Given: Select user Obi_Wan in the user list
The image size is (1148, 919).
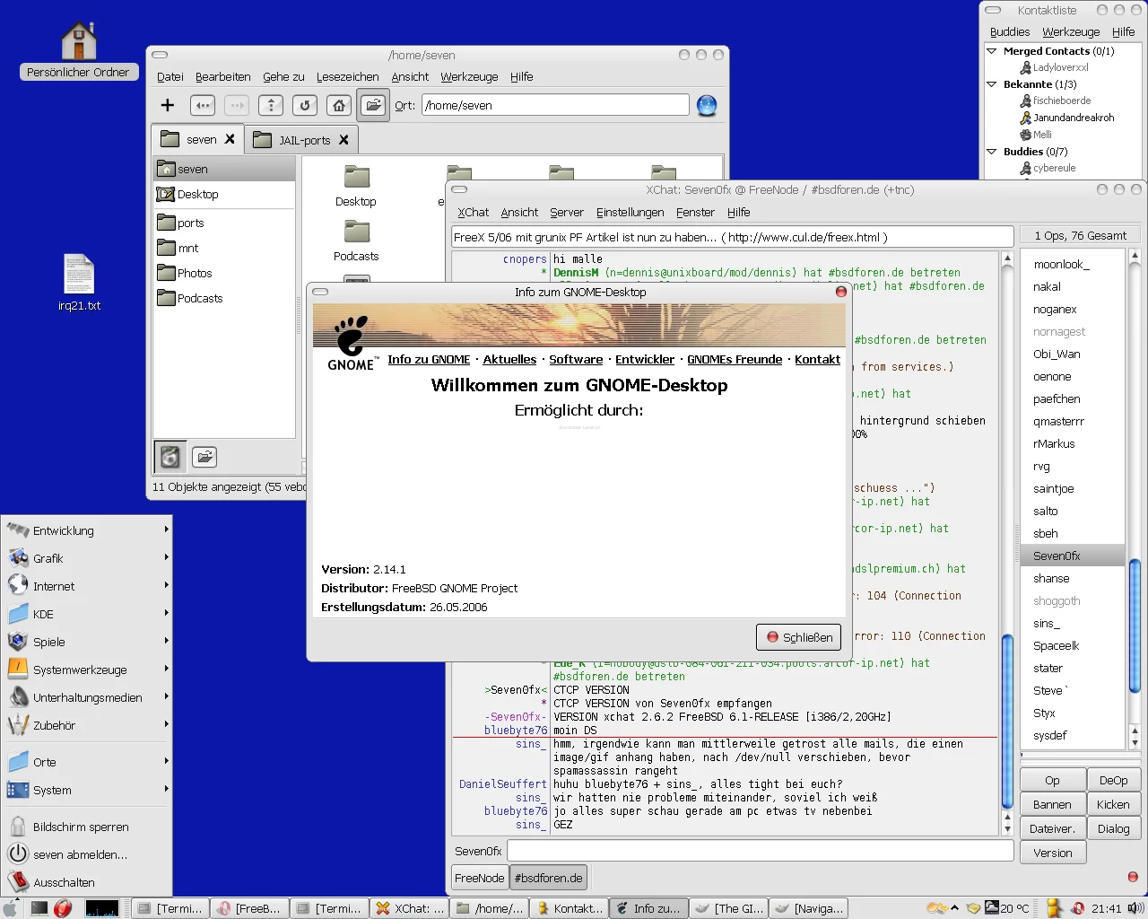Looking at the screenshot, I should (x=1072, y=354).
